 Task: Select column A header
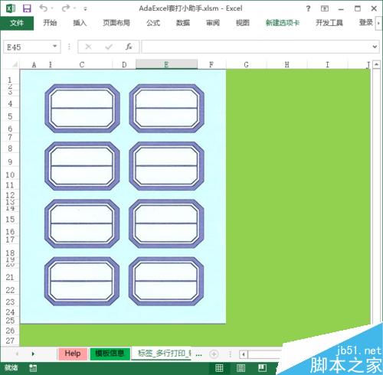tap(34, 65)
